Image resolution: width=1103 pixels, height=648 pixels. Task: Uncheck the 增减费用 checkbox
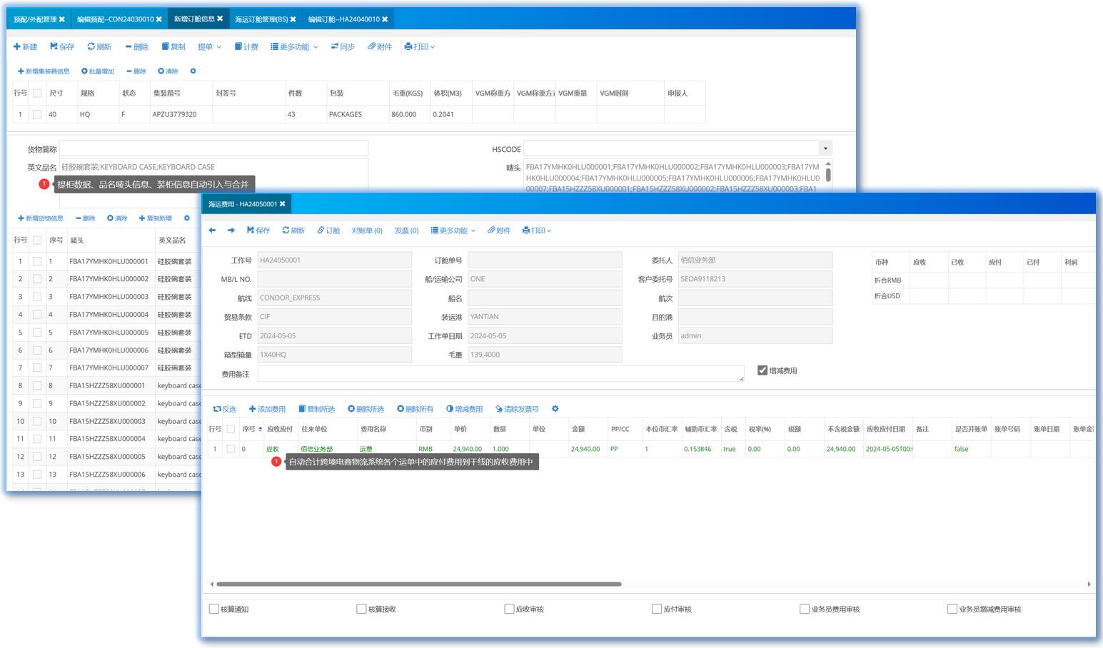[762, 370]
